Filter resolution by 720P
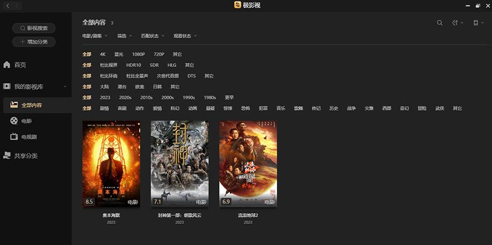This screenshot has height=245, width=492. tap(159, 54)
